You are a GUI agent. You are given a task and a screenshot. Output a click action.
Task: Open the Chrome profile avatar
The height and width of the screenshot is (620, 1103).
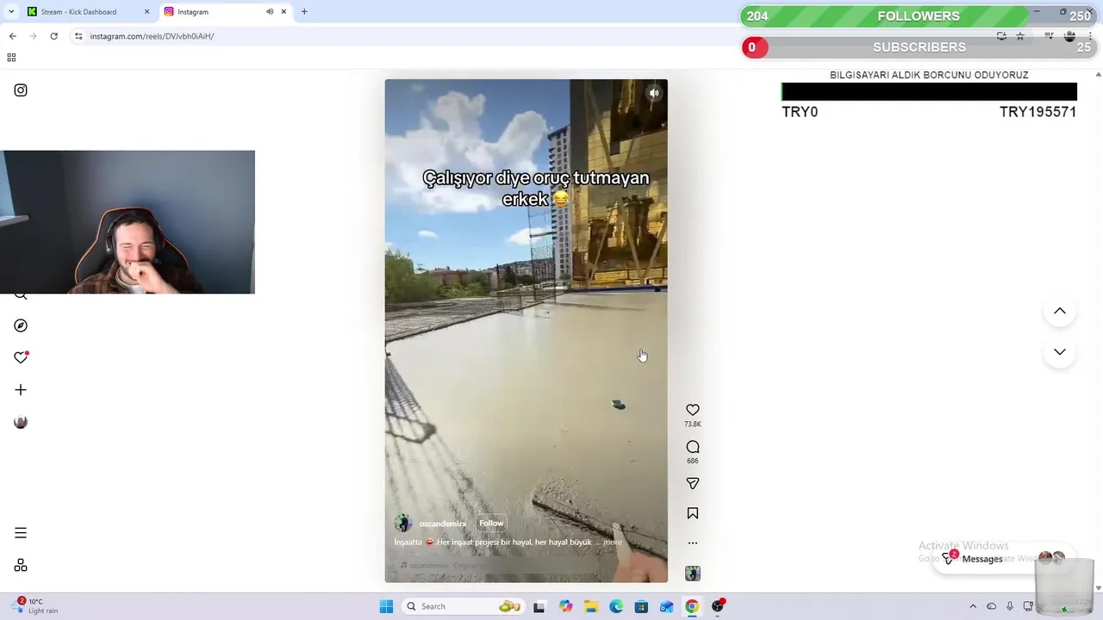click(1069, 36)
